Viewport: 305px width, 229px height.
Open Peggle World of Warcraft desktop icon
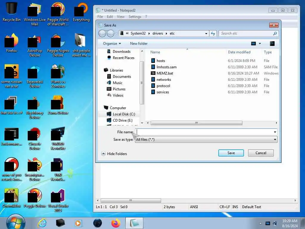58,14
